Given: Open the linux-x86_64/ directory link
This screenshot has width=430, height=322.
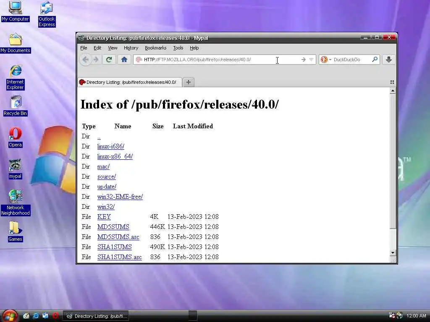Looking at the screenshot, I should [115, 157].
